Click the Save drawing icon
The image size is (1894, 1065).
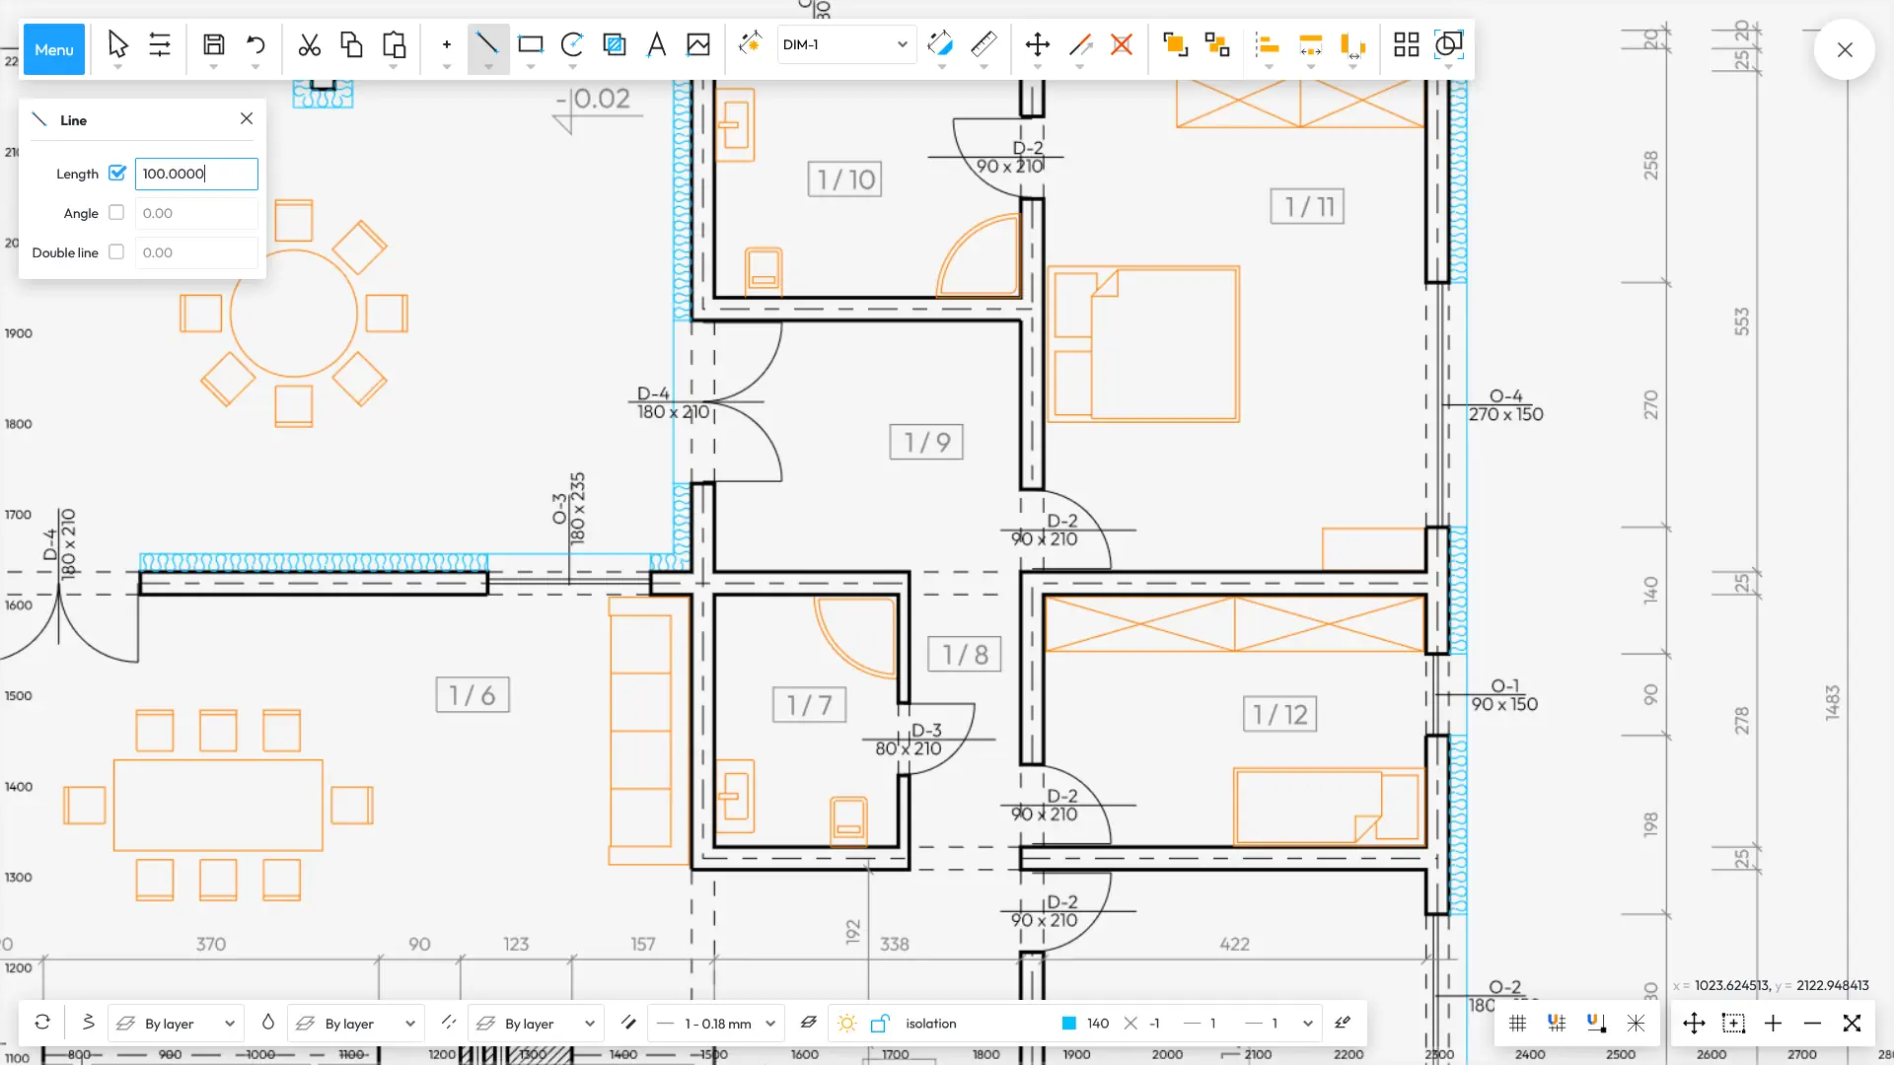point(213,44)
